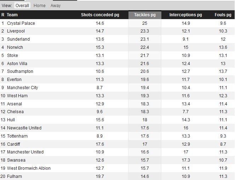The width and height of the screenshot is (235, 180).
Task: Sort by Shots conceded pg column
Action: (x=100, y=14)
